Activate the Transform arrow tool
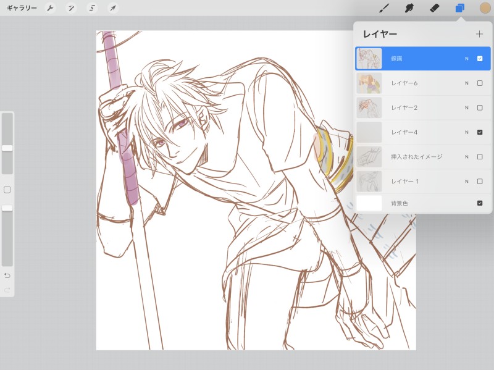This screenshot has width=494, height=370. pos(113,8)
